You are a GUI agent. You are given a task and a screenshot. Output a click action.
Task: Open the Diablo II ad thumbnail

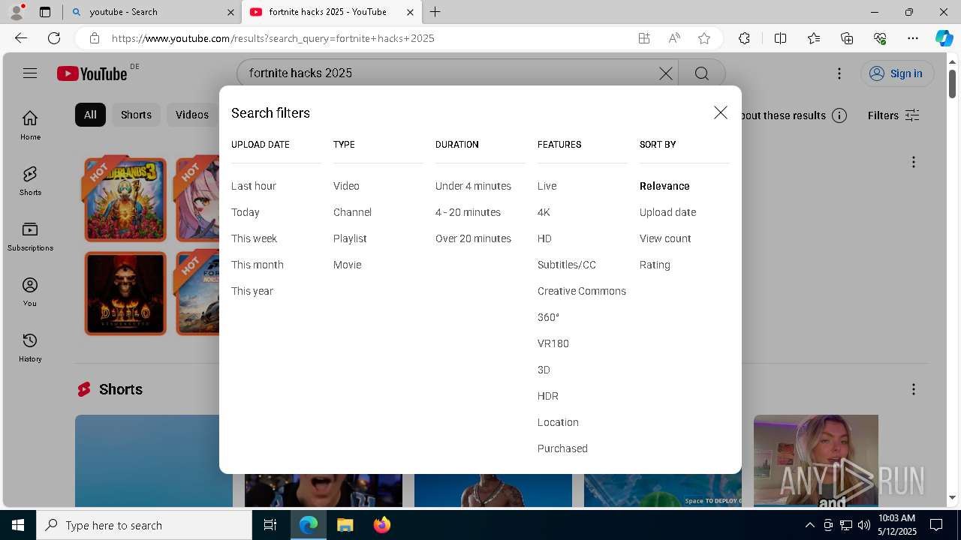point(125,292)
